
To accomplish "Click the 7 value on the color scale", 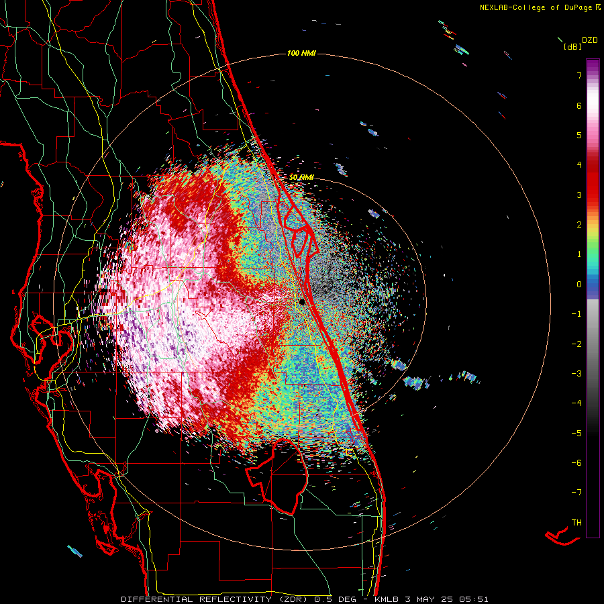I will pos(579,75).
